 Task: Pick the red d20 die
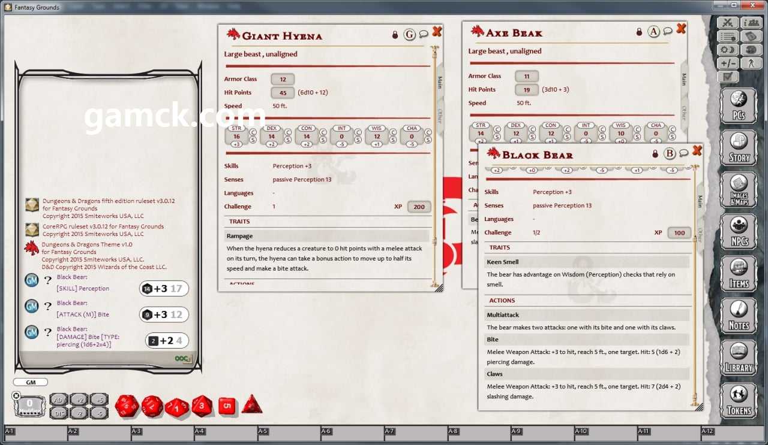point(127,405)
